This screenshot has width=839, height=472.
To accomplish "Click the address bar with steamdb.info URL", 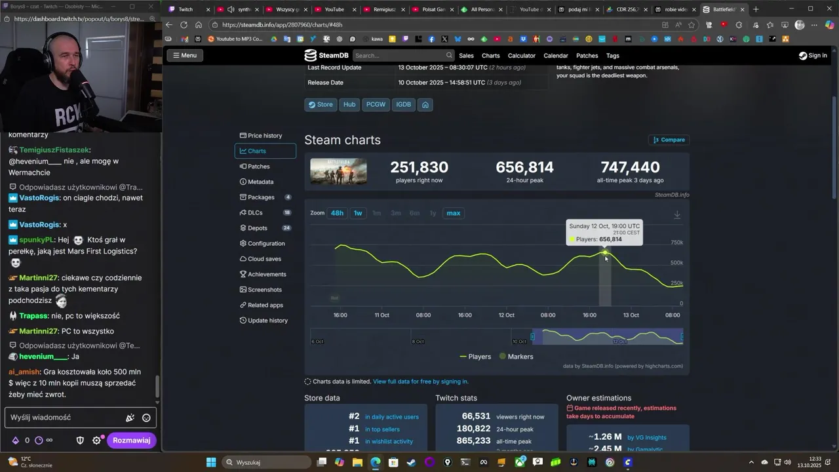I will (x=433, y=25).
